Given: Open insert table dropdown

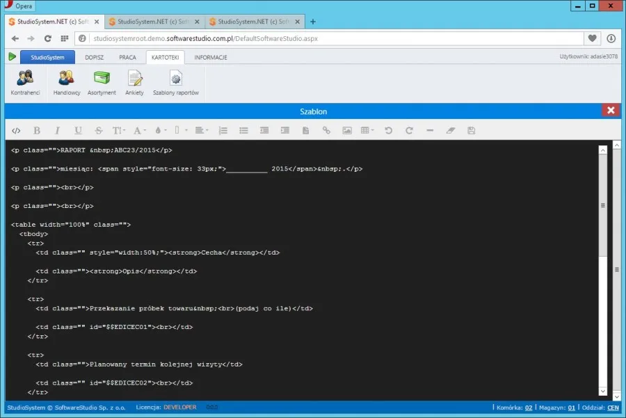Looking at the screenshot, I should point(367,131).
